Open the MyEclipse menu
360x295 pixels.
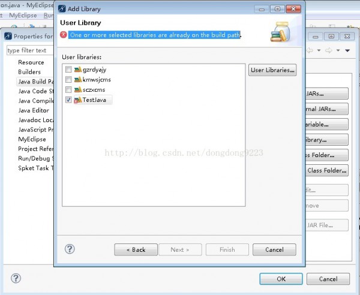[x=23, y=16]
